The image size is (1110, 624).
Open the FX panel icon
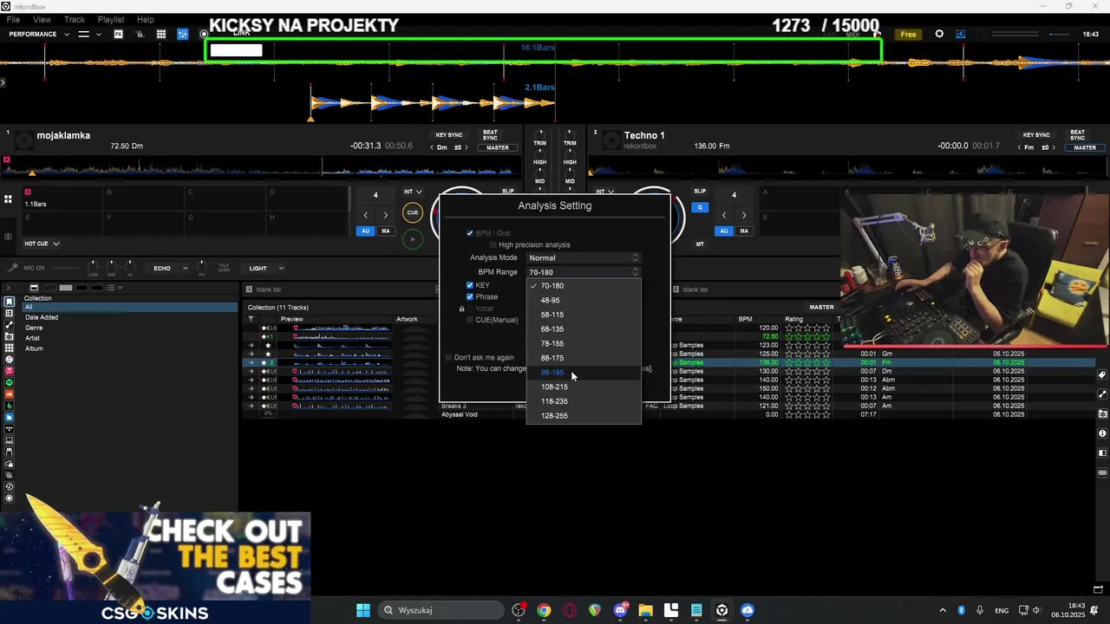[x=118, y=34]
